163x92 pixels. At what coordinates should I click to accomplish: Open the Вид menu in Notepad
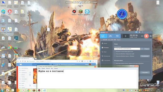[52, 68]
